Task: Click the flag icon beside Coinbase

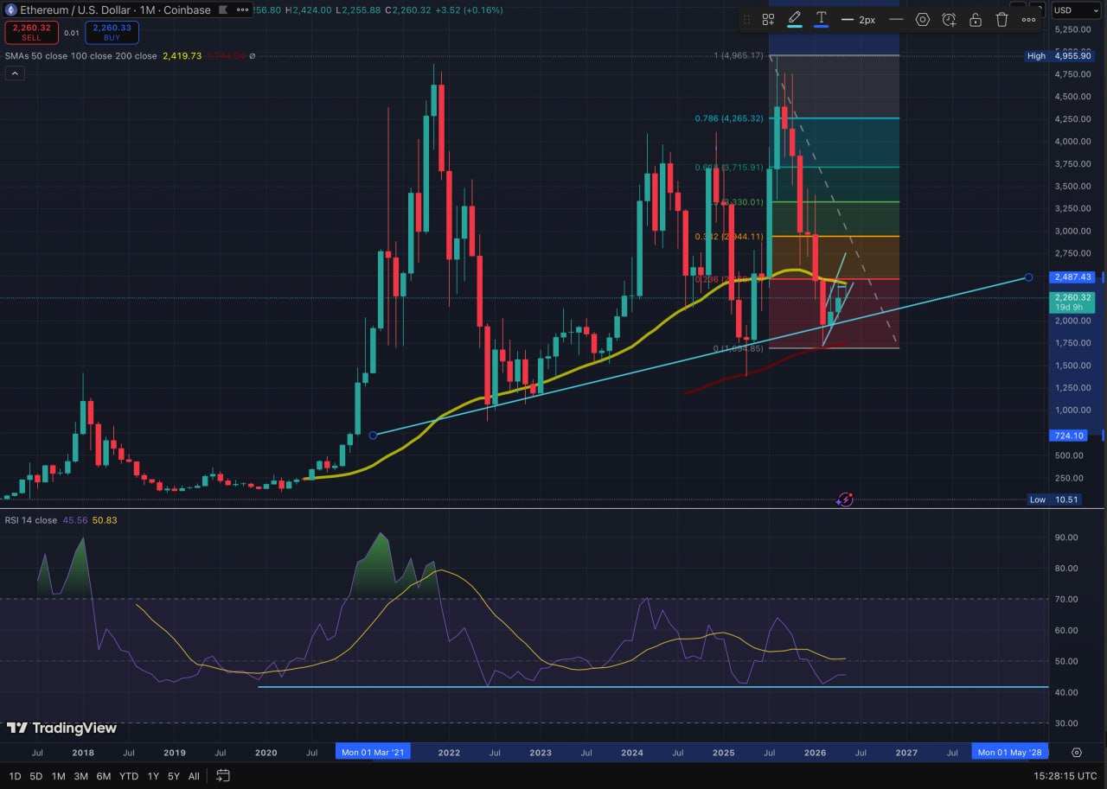Action: tap(221, 10)
